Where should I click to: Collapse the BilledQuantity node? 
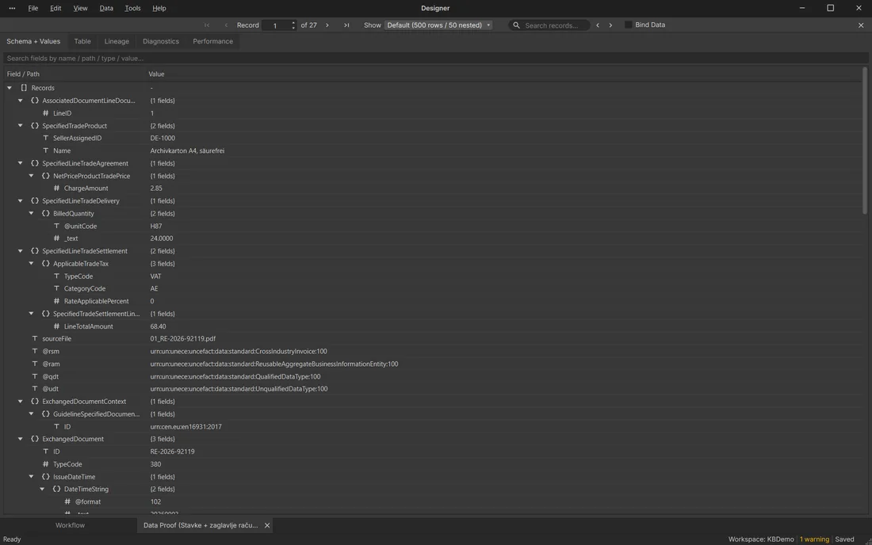32,213
